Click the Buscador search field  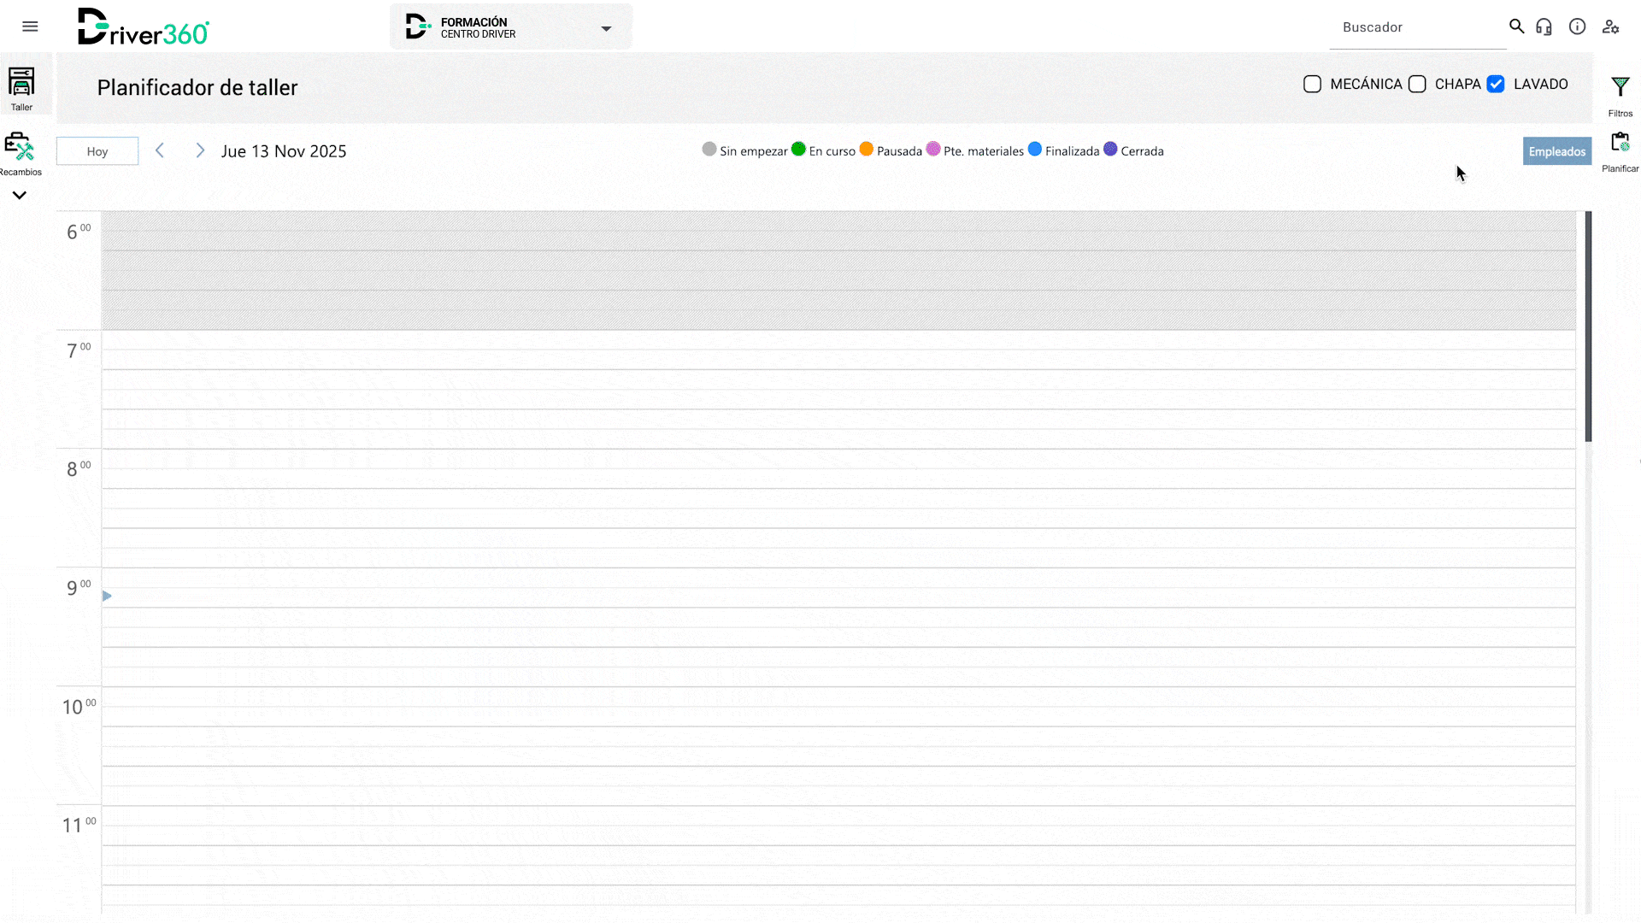tap(1416, 27)
